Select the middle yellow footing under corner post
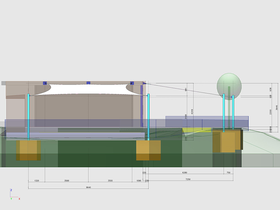Image resolution: width=280 pixels, height=210 pixels. 148,150
